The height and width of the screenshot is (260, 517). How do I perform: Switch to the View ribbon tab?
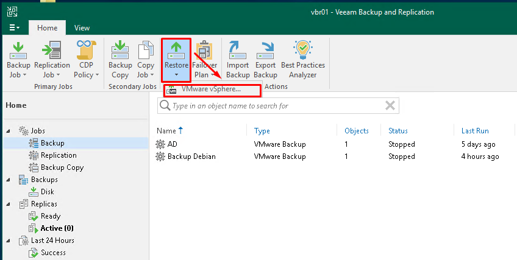[82, 27]
